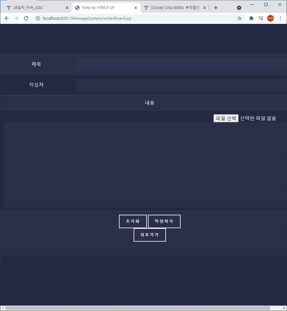
Task: Click the 초기화 reset button
Action: (133, 221)
